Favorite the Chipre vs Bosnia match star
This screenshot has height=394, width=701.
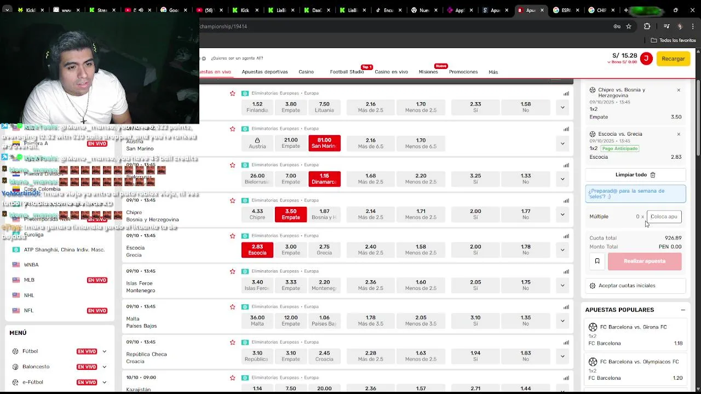(232, 200)
